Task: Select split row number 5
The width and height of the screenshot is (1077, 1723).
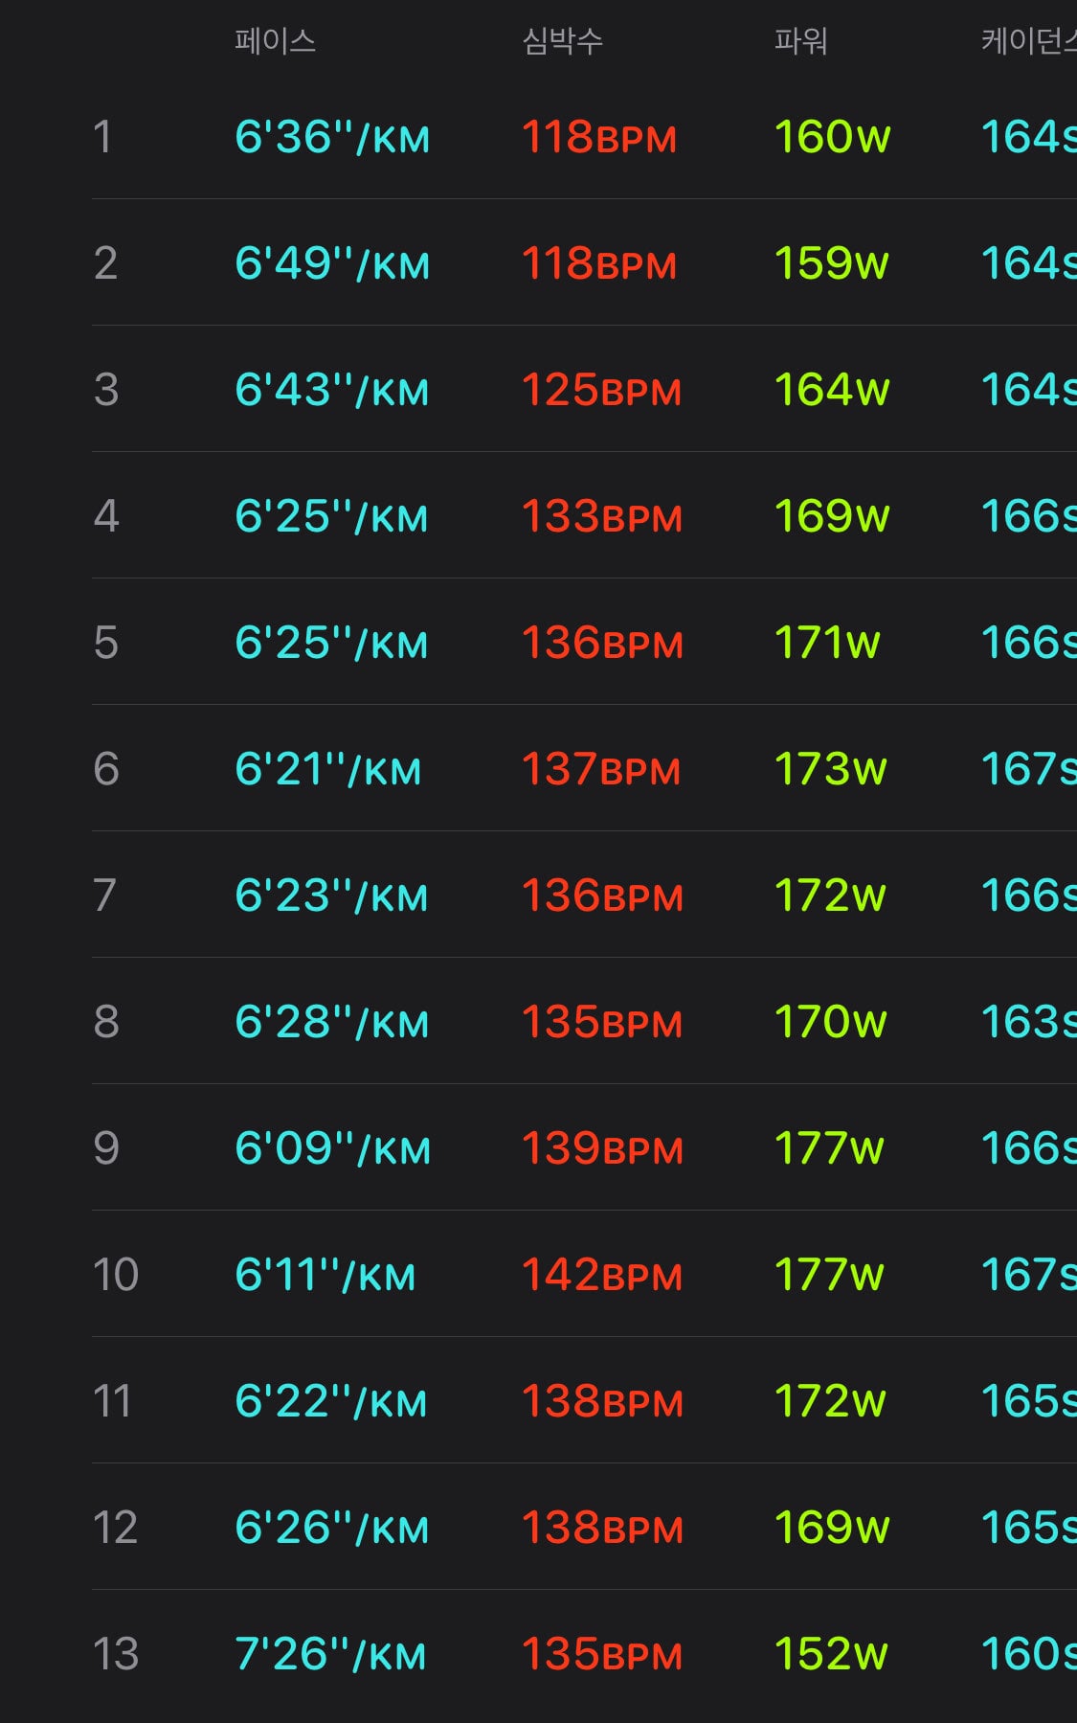Action: click(x=584, y=642)
